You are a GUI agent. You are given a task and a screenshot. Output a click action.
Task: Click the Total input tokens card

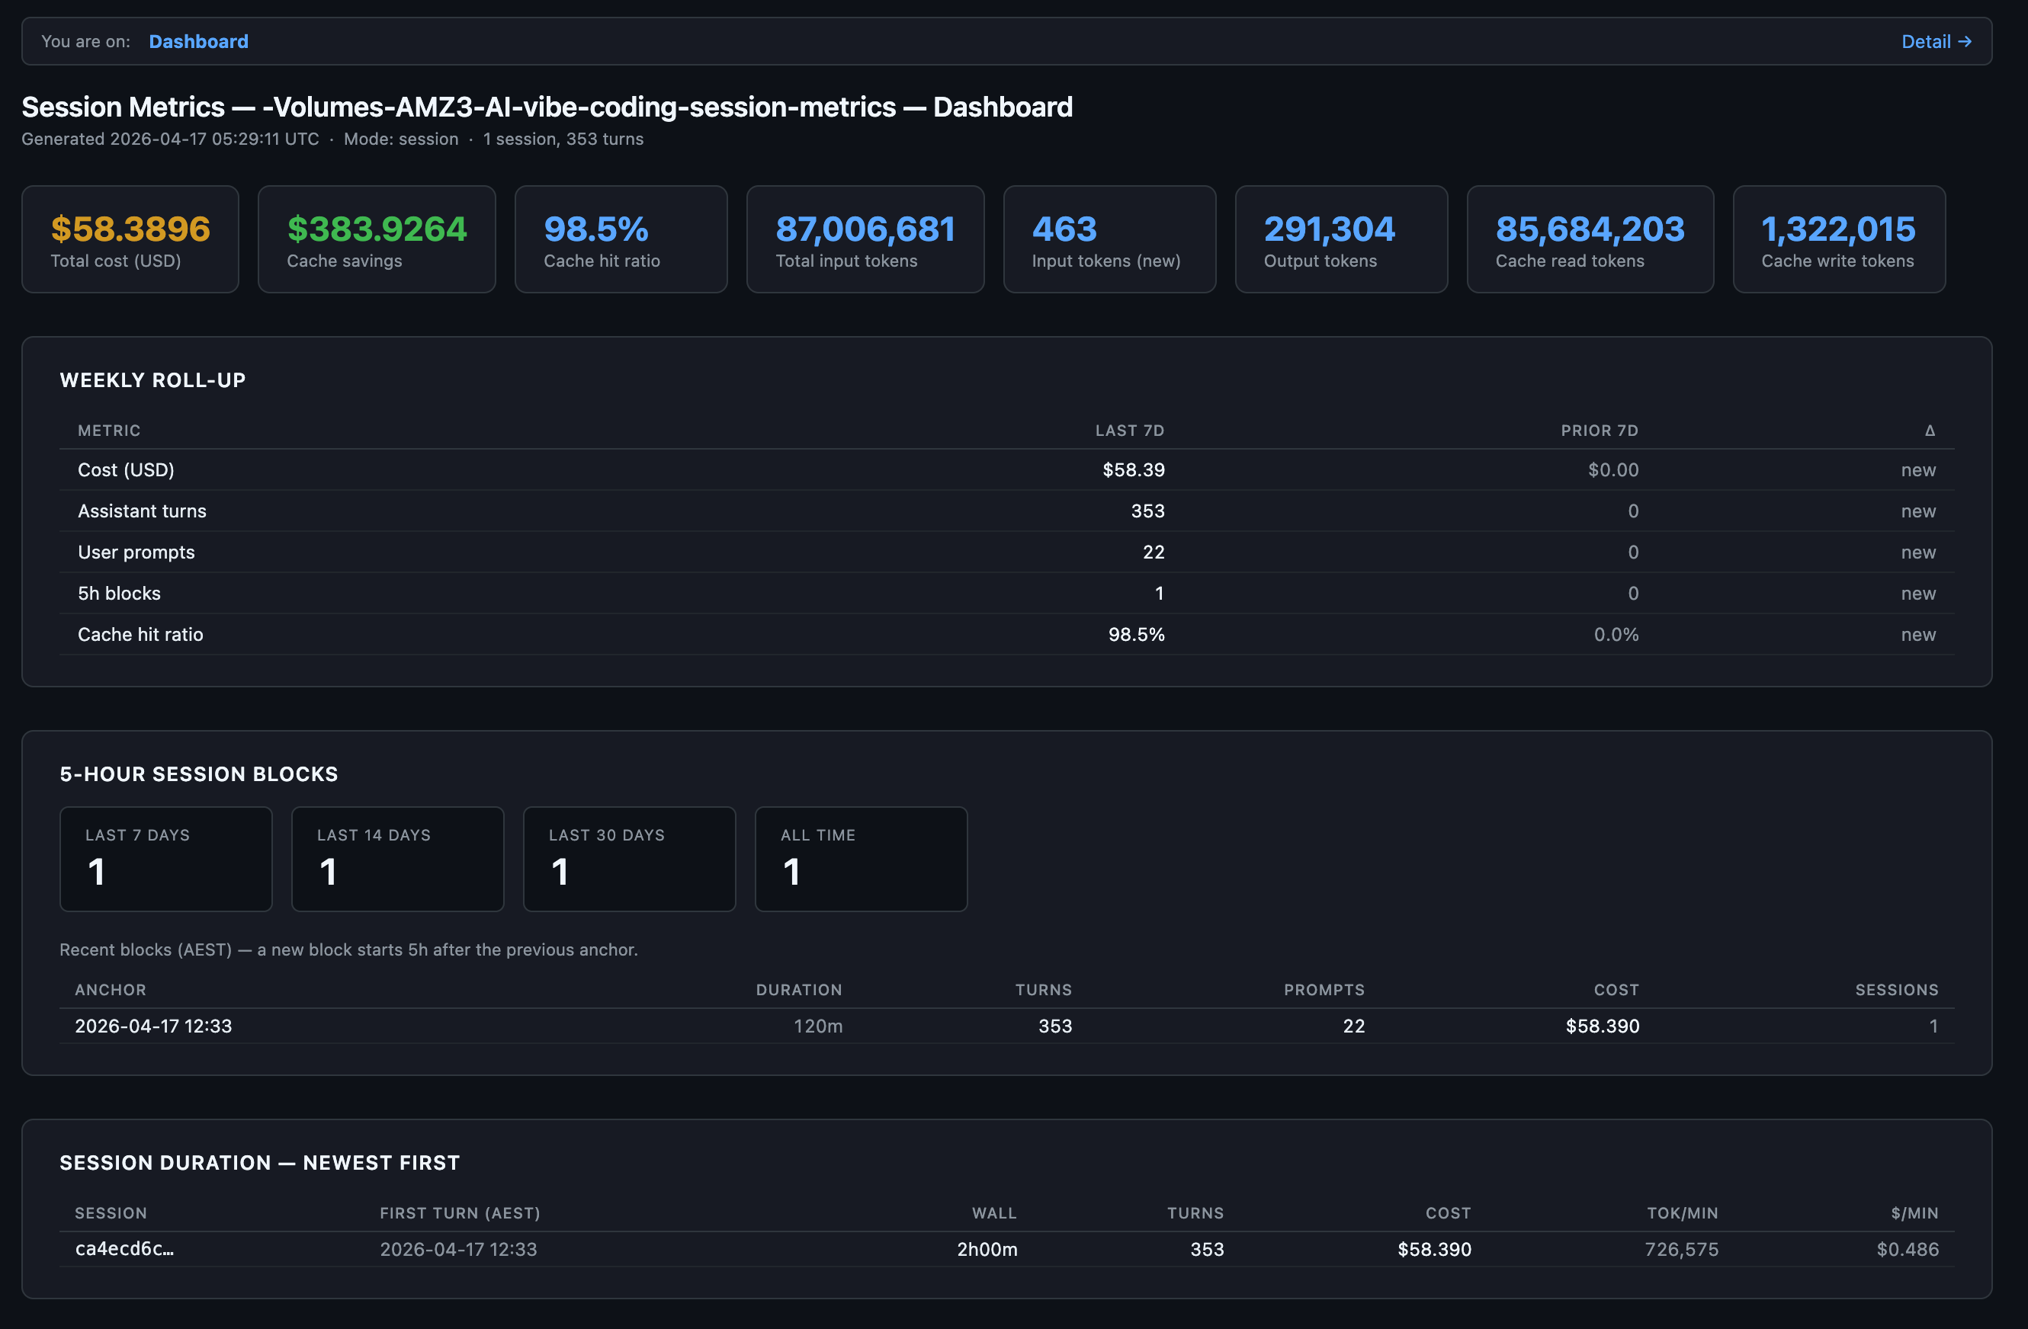865,239
